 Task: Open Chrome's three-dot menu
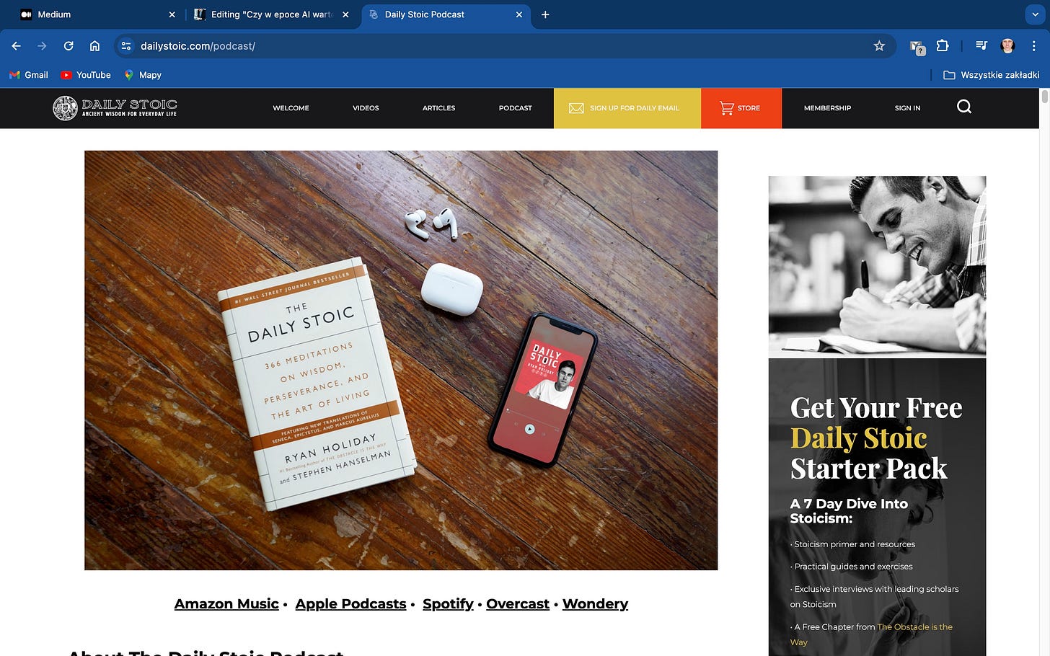pos(1033,46)
